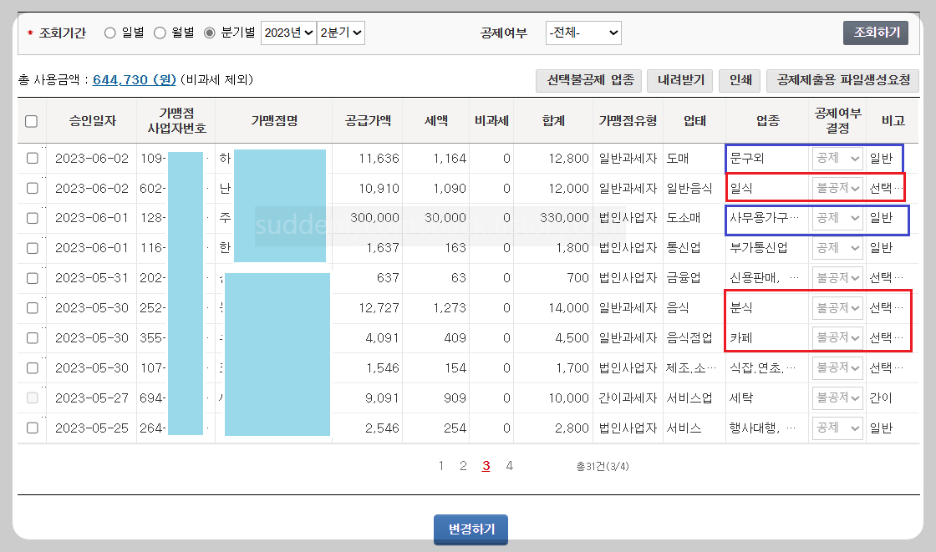
Task: Open the 불공제 dropdown on the 카페 row
Action: point(837,337)
